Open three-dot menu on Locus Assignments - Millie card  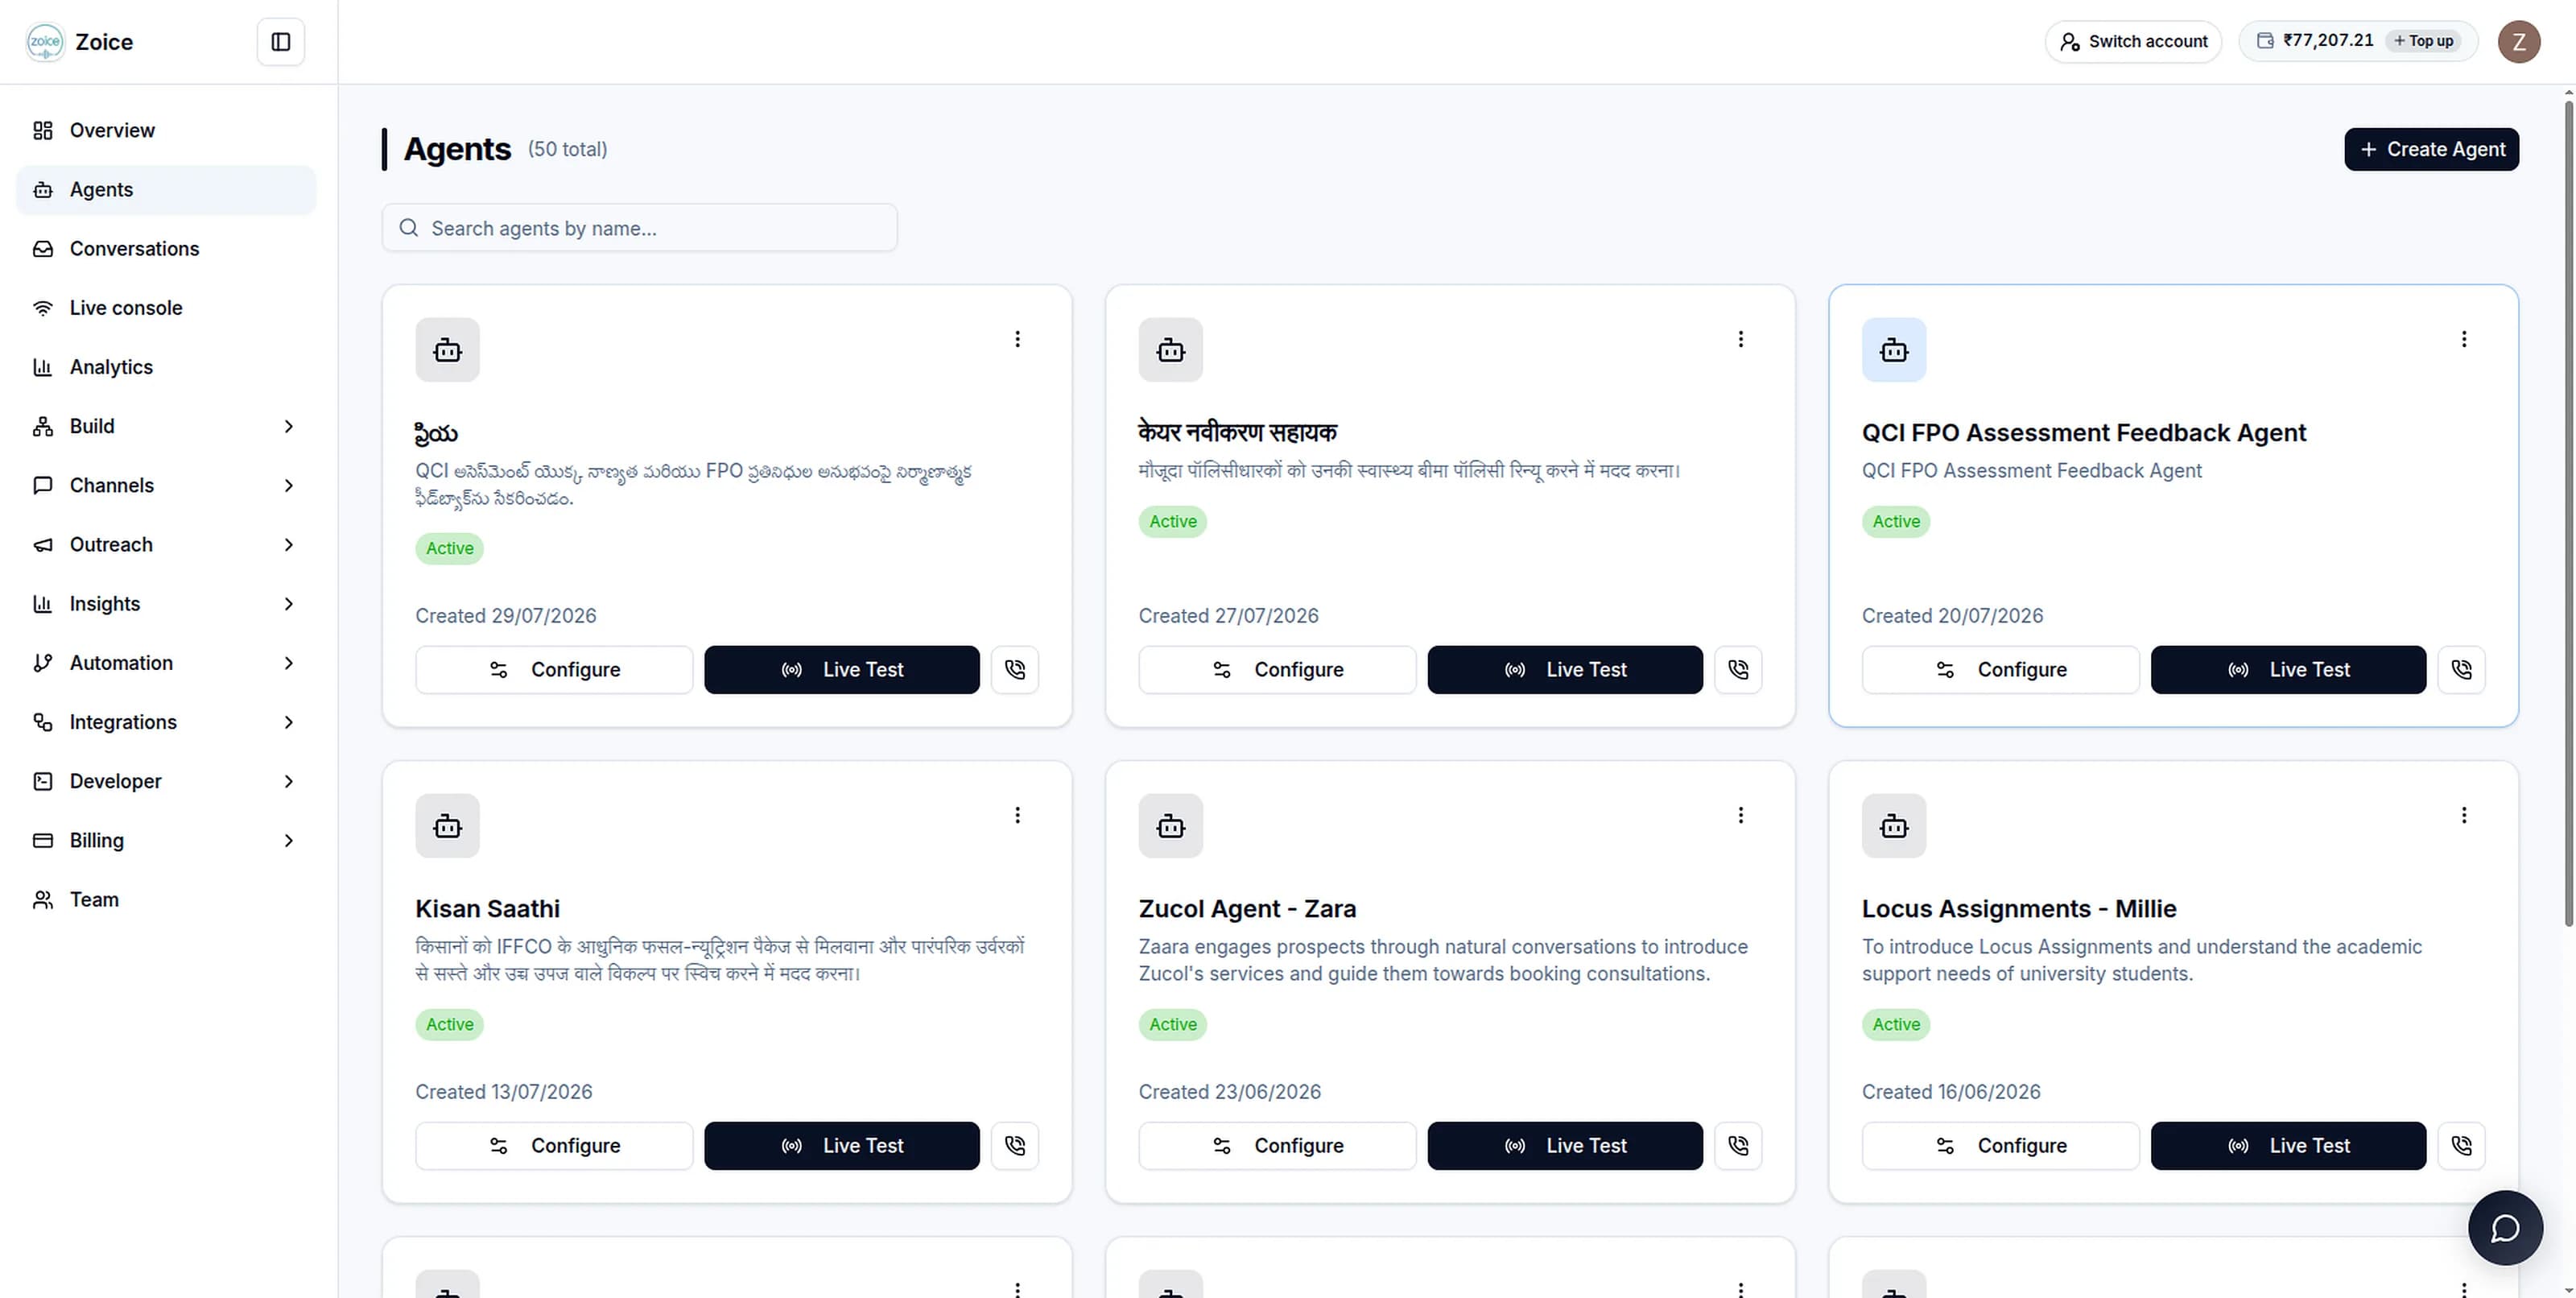[2464, 815]
